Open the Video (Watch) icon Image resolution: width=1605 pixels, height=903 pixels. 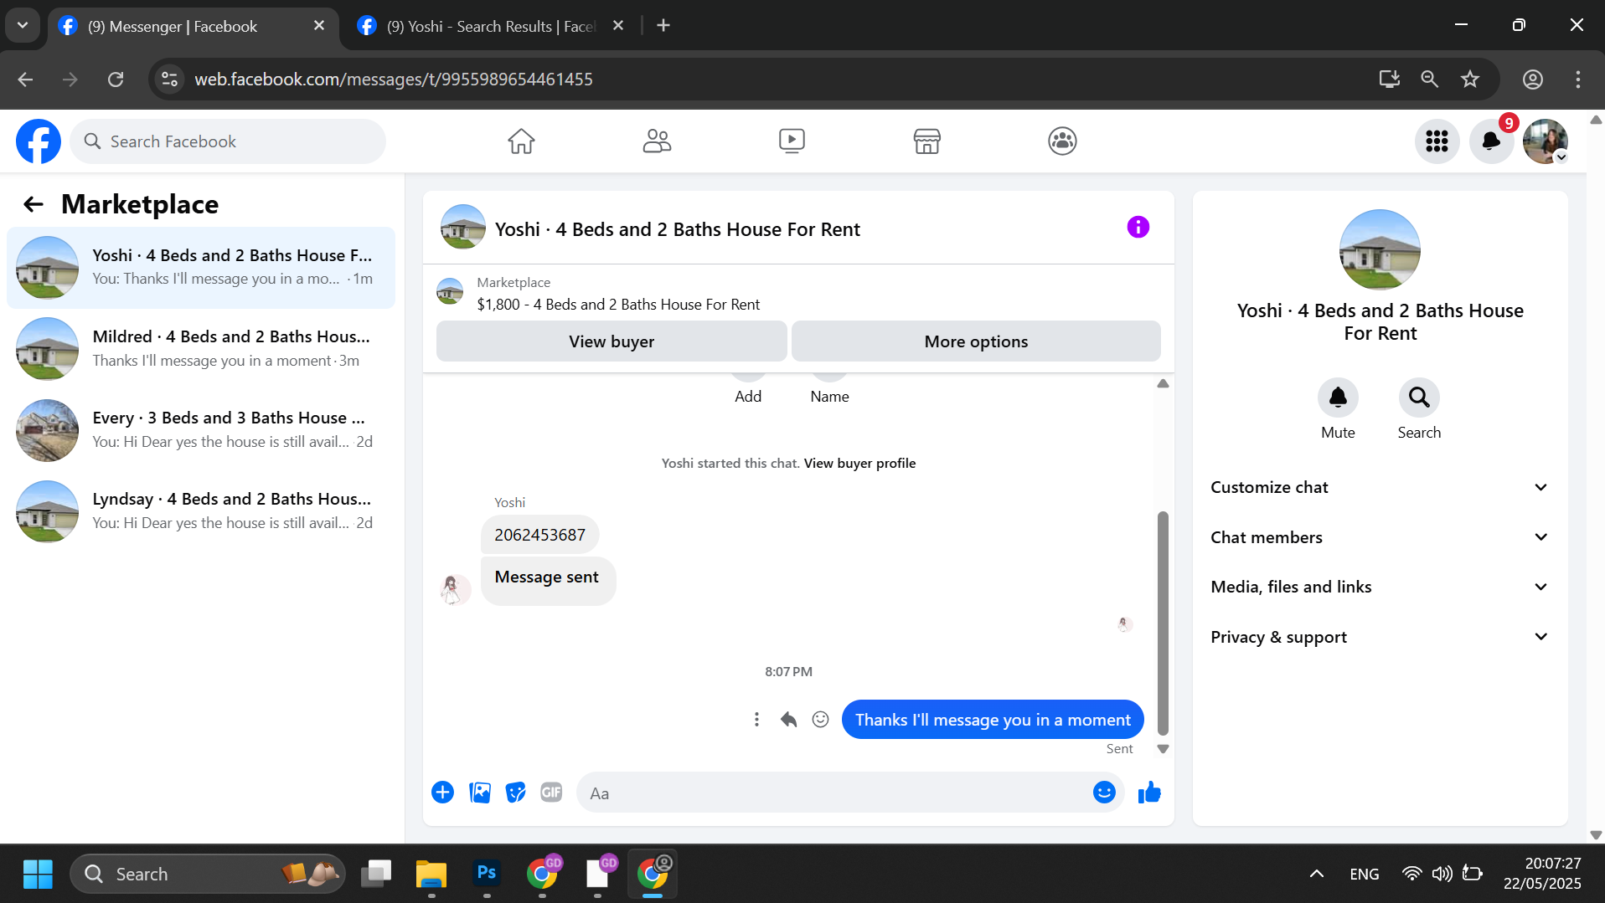(792, 141)
